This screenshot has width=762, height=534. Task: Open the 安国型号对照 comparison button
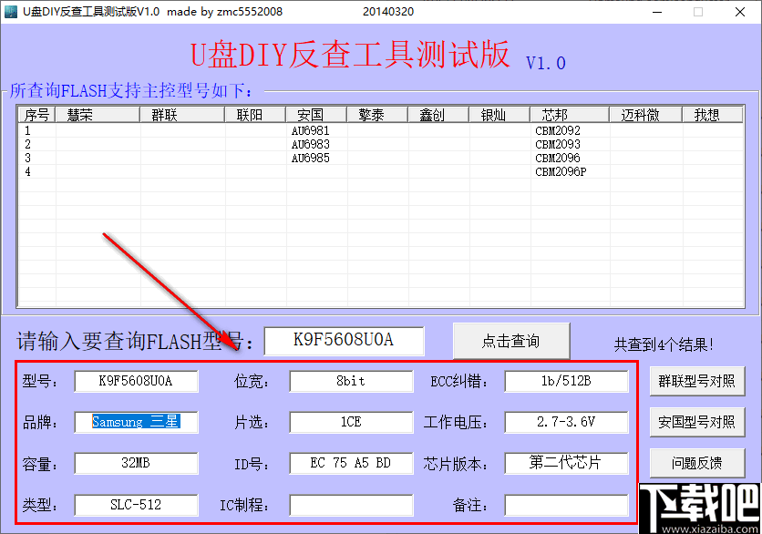(697, 422)
